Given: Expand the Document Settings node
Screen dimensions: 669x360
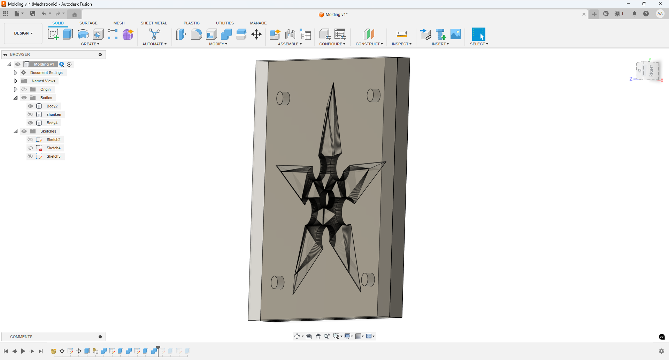Looking at the screenshot, I should pos(15,73).
